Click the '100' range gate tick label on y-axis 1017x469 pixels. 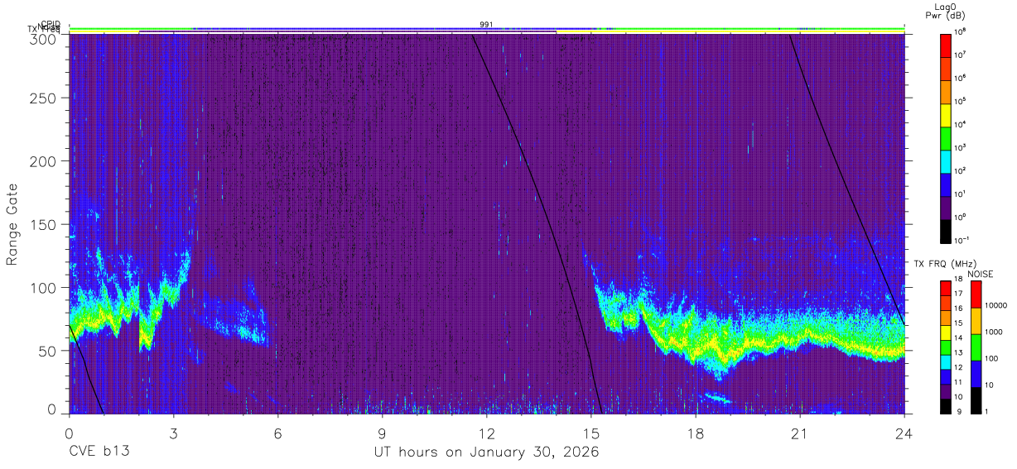pos(42,287)
